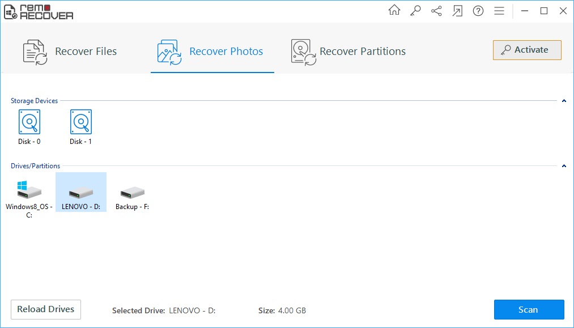574x328 pixels.
Task: Click the Activate button
Action: coord(526,50)
